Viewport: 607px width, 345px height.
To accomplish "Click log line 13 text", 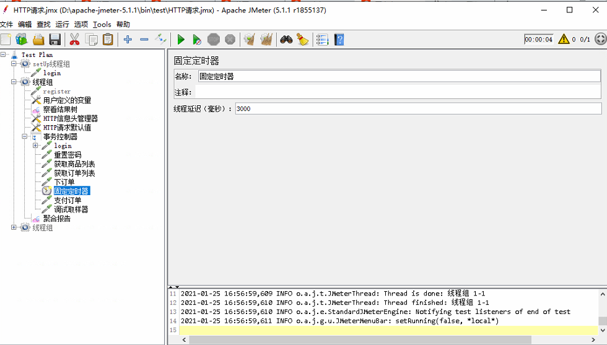I will click(375, 312).
